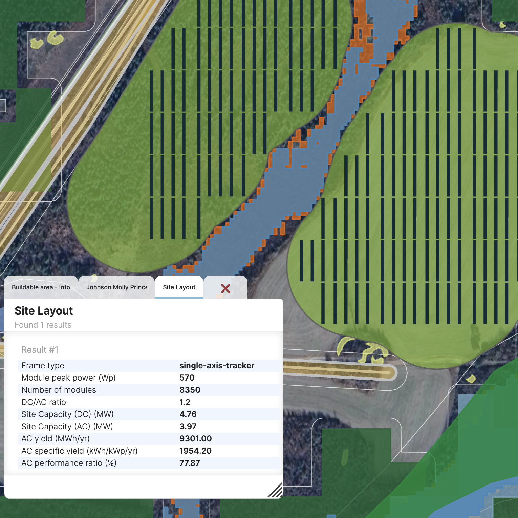
Task: Click the module peak power value 570
Action: pyautogui.click(x=187, y=378)
